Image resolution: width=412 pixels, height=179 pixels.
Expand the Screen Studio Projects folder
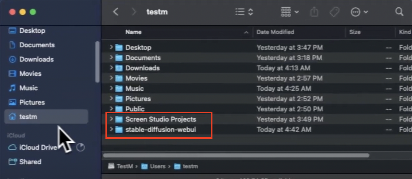pos(111,119)
